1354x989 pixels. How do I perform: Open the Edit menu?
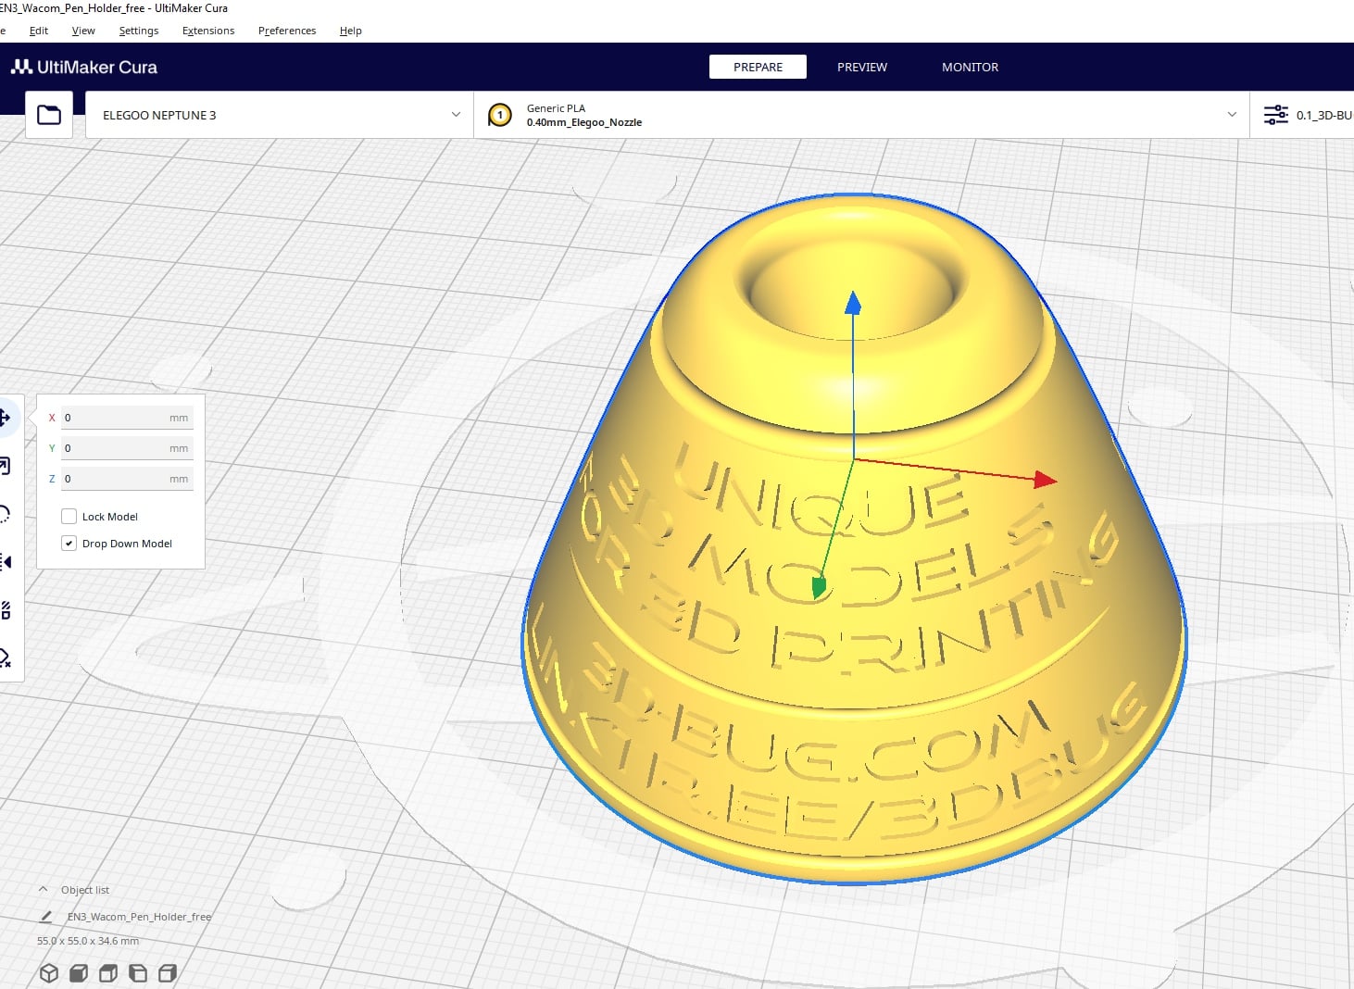point(39,31)
